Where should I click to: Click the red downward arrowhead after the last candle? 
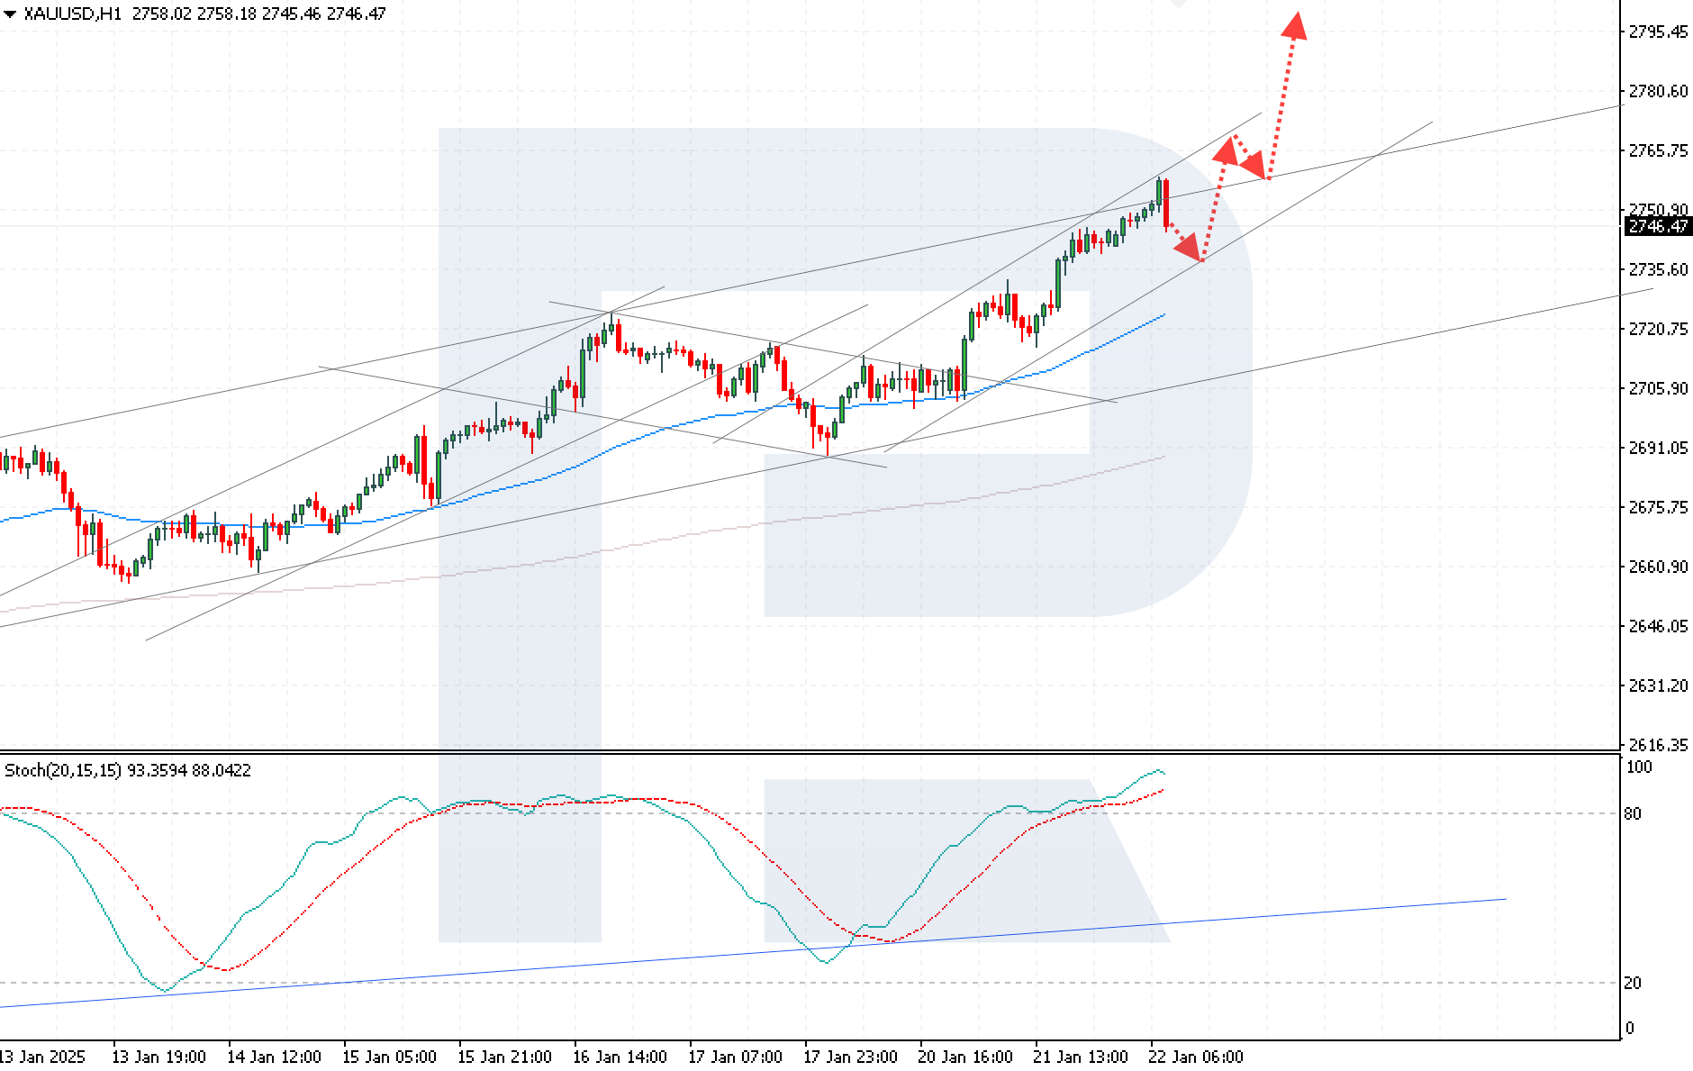coord(1189,246)
